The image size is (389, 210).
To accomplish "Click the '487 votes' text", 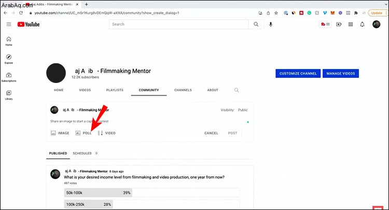I will click(x=70, y=183).
